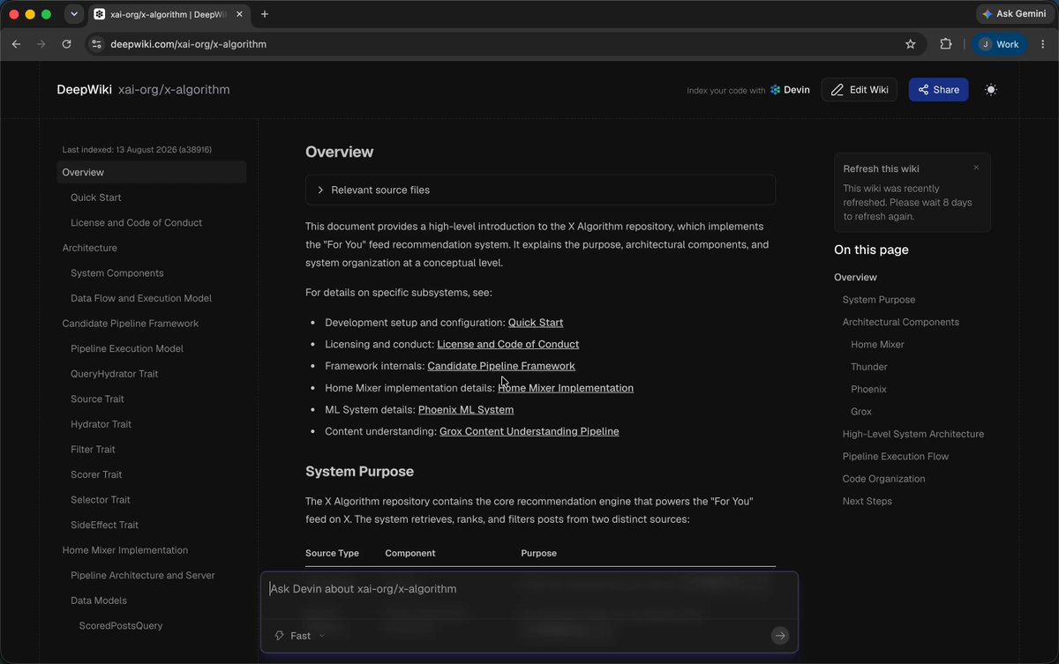Open Source Trait
Image resolution: width=1059 pixels, height=664 pixels.
[97, 399]
